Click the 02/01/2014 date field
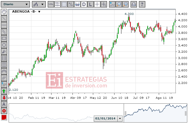 coord(105,119)
